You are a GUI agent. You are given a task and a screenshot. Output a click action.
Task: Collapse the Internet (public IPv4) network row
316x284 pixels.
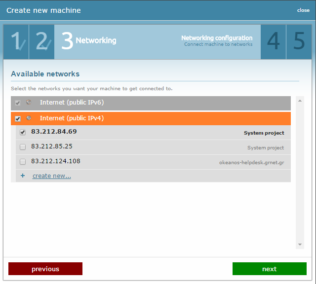[x=151, y=118]
